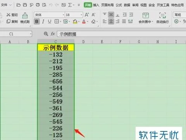Select column D header
The height and width of the screenshot is (140, 186).
click(83, 42)
